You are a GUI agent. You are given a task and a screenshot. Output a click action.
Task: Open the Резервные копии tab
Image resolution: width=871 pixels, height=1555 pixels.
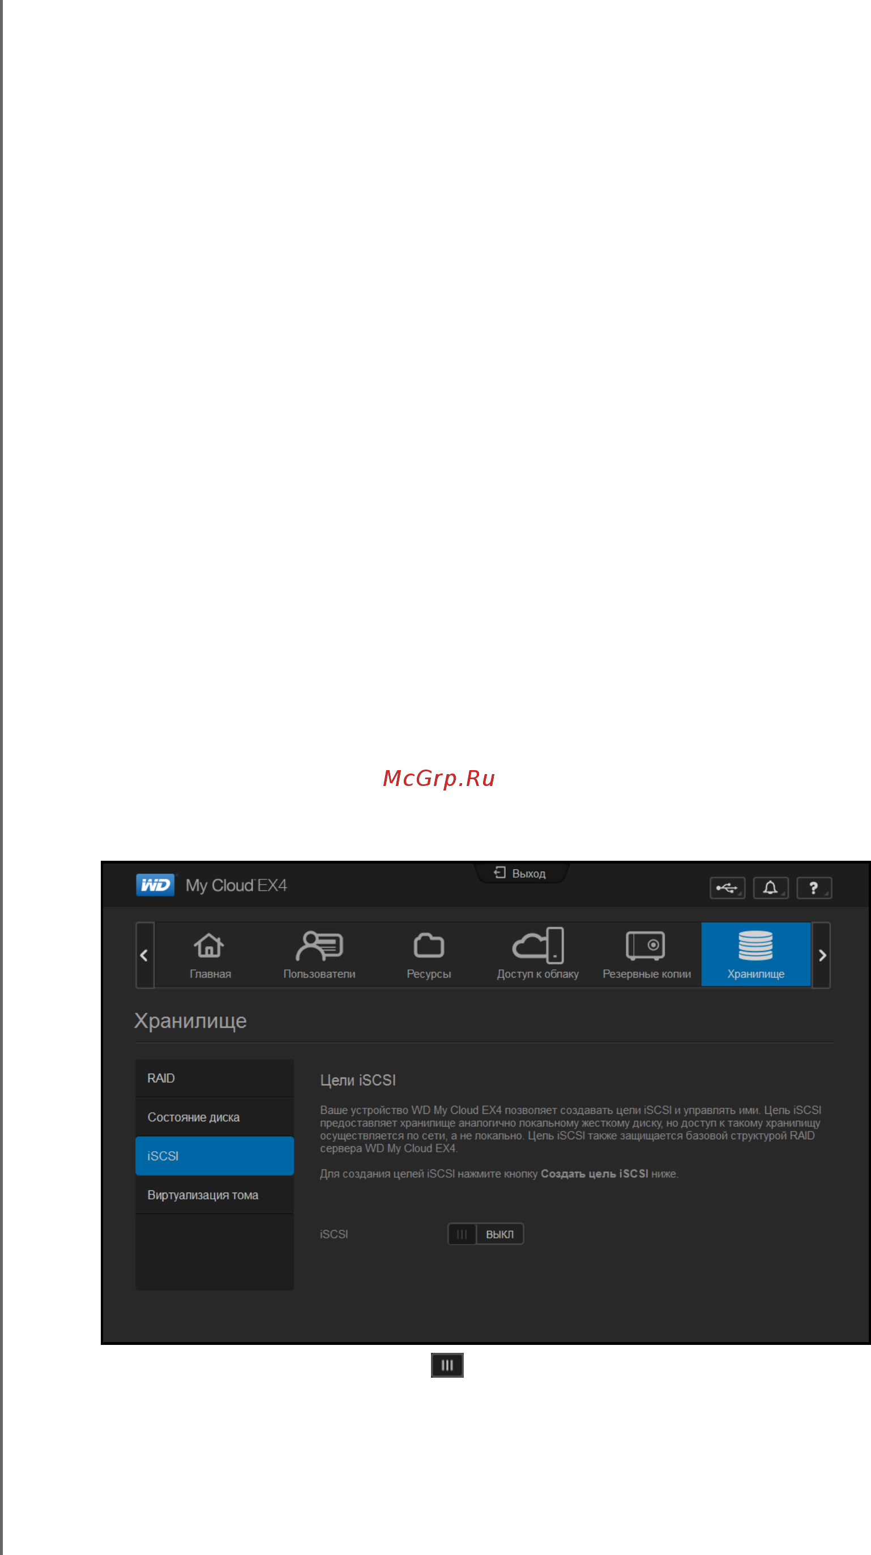coord(647,955)
